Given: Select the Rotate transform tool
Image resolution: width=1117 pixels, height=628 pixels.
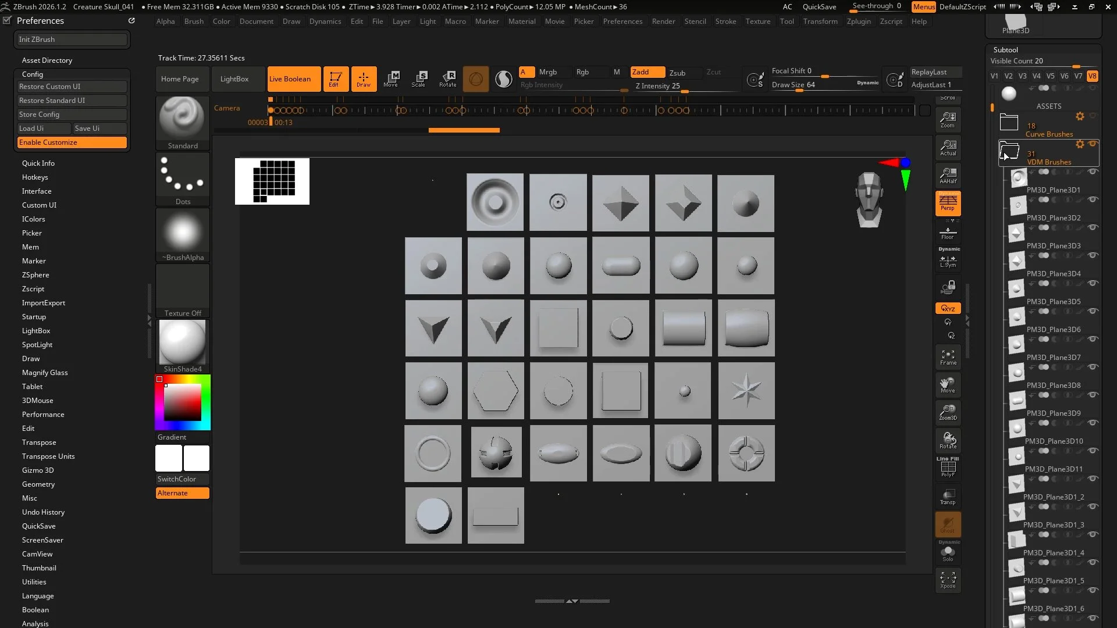Looking at the screenshot, I should pyautogui.click(x=448, y=78).
